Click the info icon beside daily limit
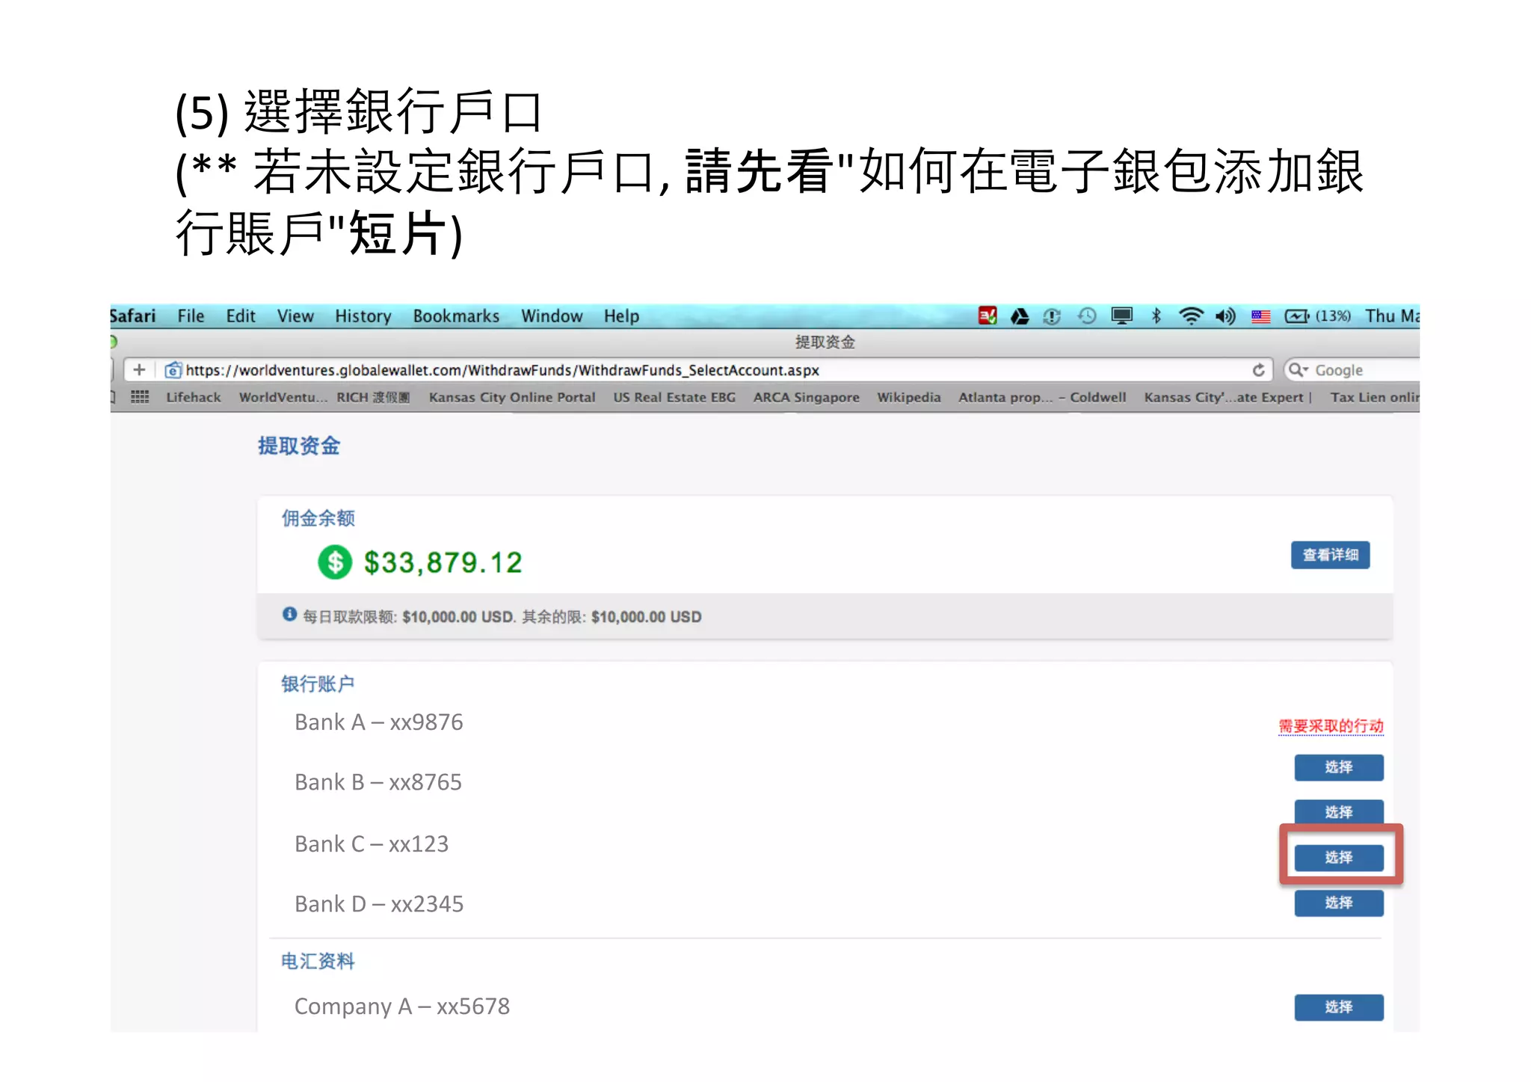 click(290, 615)
